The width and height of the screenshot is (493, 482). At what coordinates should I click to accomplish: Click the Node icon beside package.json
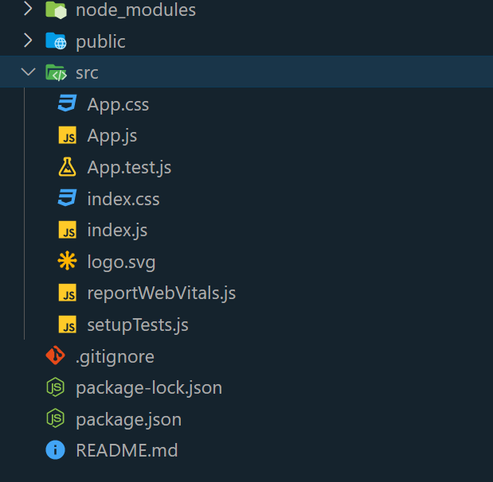(x=56, y=418)
